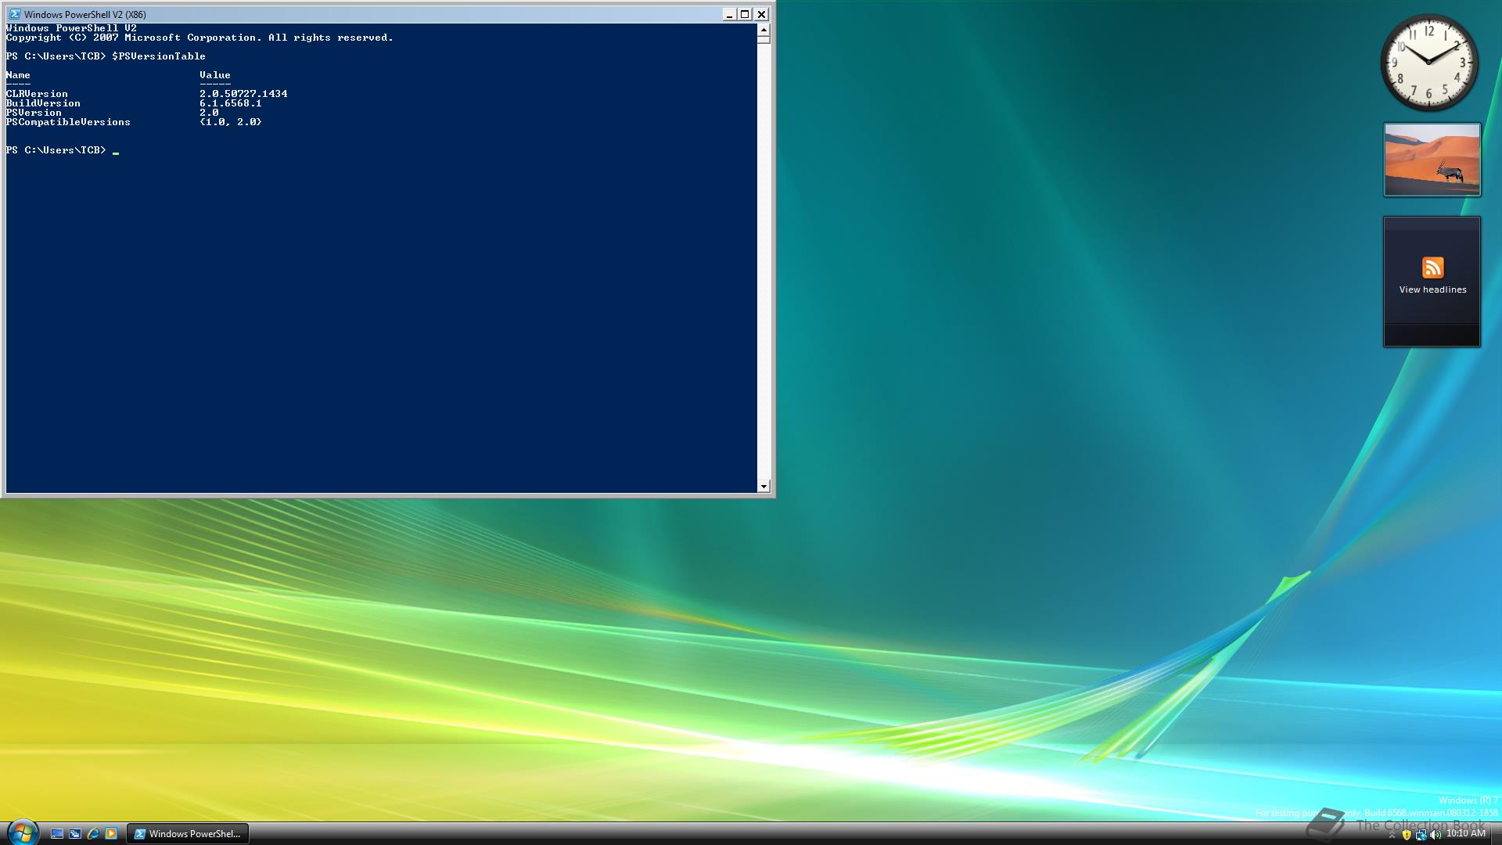The width and height of the screenshot is (1502, 845).
Task: Click the Copyright 2007 Microsoft line
Action: pos(199,38)
